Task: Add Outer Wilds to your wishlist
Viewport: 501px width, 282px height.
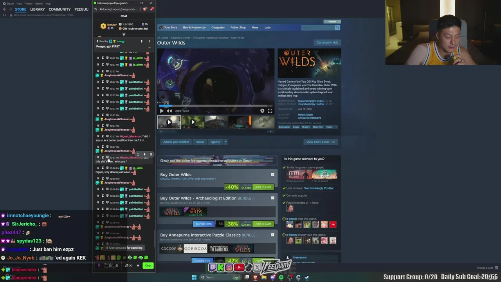Action: click(x=176, y=142)
